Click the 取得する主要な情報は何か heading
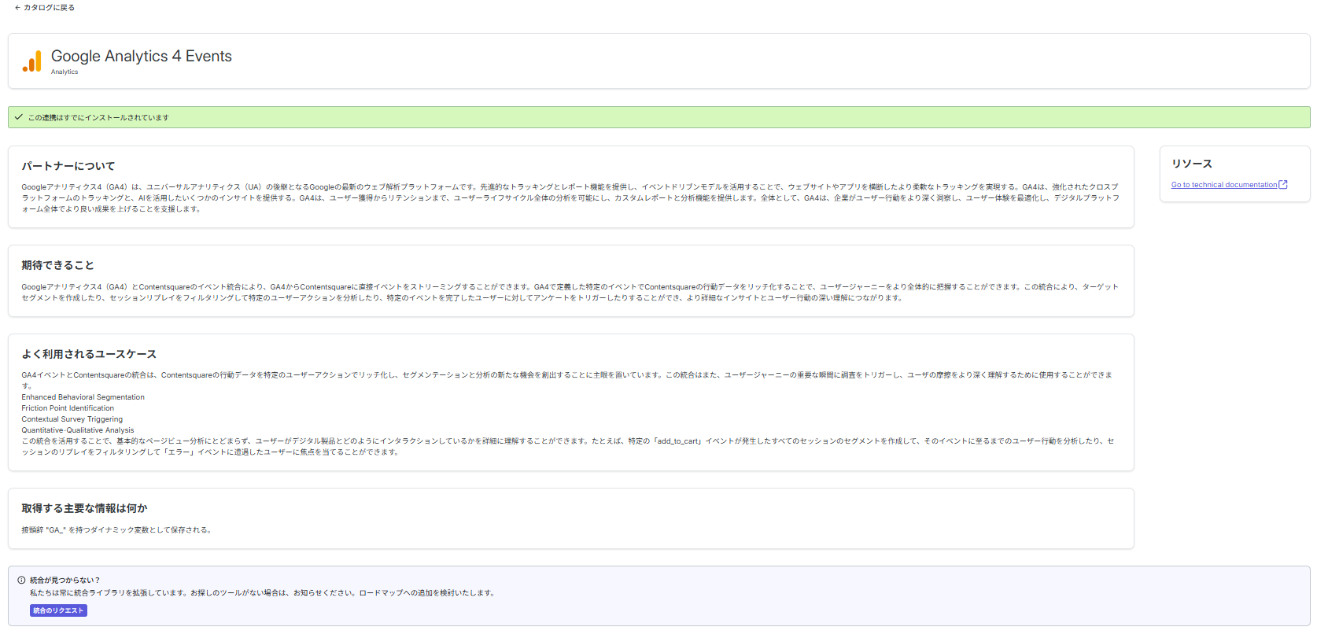Image resolution: width=1317 pixels, height=638 pixels. point(84,508)
